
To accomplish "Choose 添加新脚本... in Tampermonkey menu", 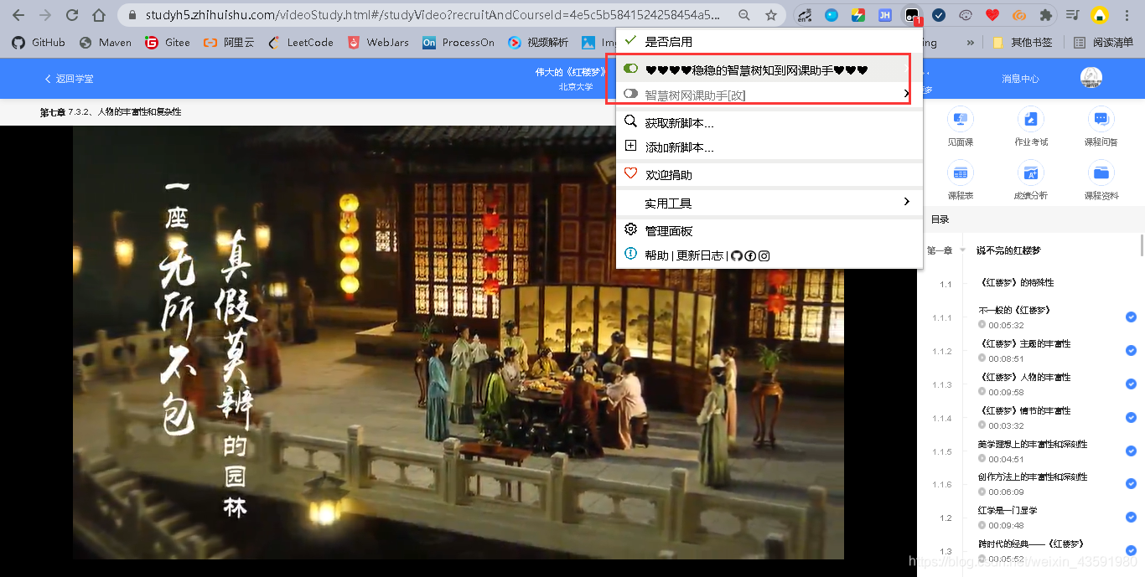I will (769, 147).
